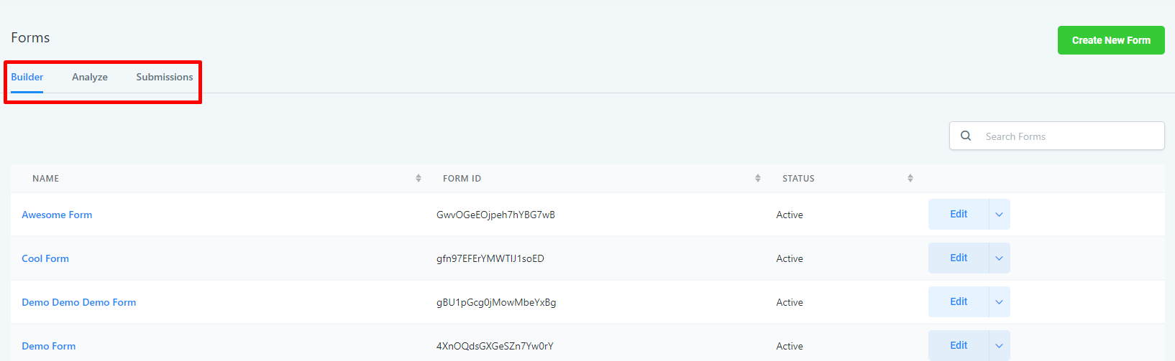The image size is (1175, 361).
Task: Expand the dropdown arrow beside Cool Form's Edit
Action: pos(999,258)
